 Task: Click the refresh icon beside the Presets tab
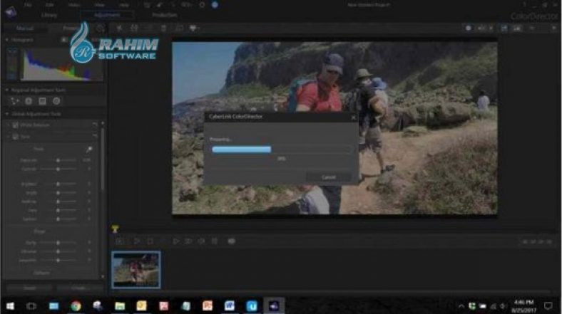100,28
